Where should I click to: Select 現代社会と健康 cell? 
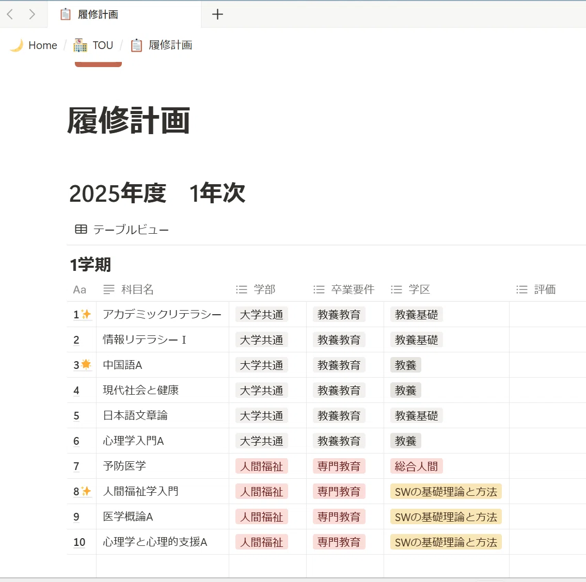tap(163, 391)
